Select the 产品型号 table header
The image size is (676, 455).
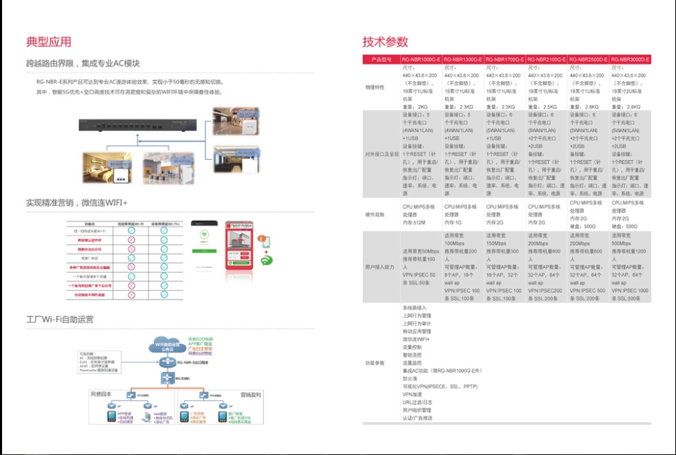(382, 59)
